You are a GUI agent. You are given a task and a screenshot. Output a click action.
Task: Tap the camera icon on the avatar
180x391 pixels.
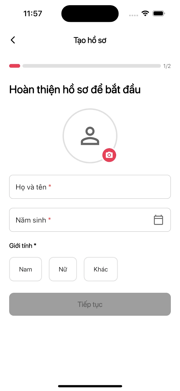click(x=109, y=155)
